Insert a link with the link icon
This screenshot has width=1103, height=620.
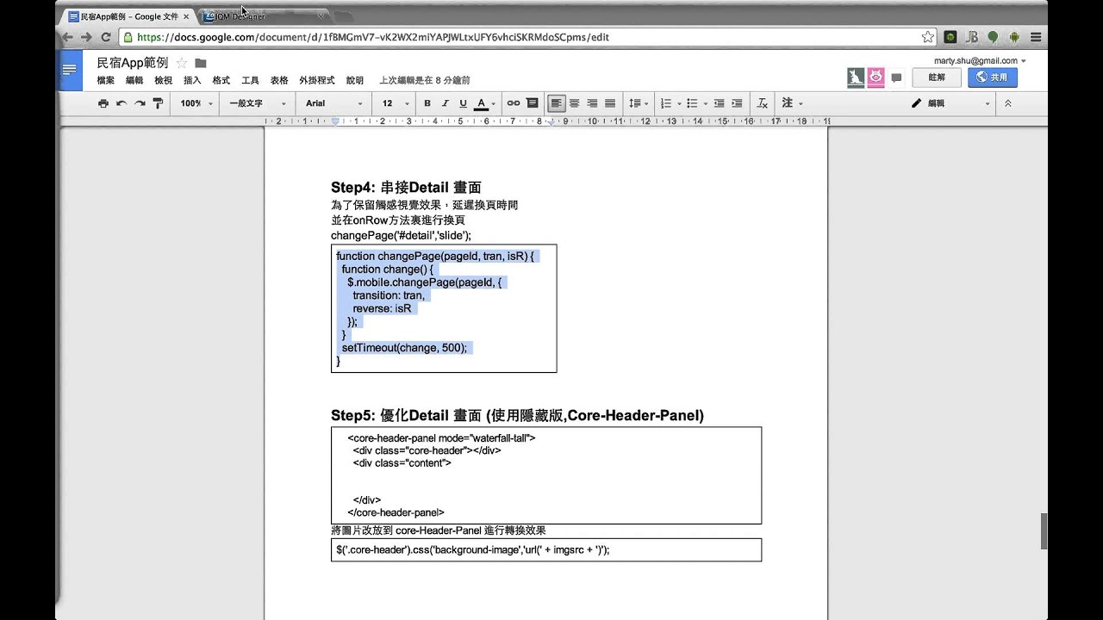click(x=514, y=103)
